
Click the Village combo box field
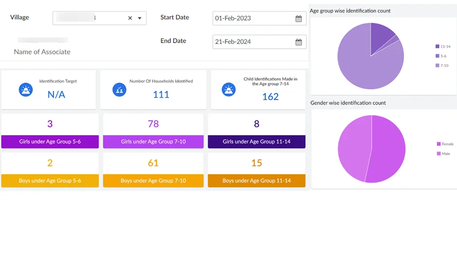pos(100,18)
